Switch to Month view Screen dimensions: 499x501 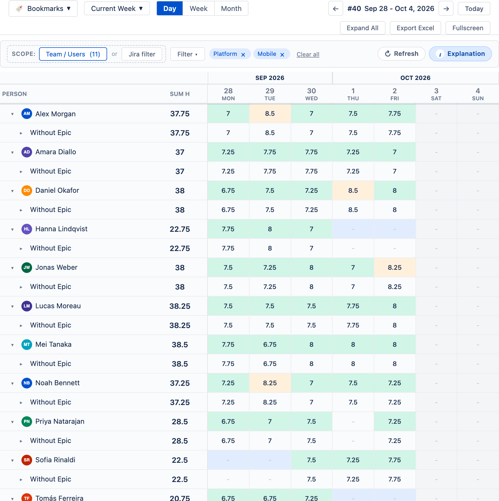[x=231, y=9]
